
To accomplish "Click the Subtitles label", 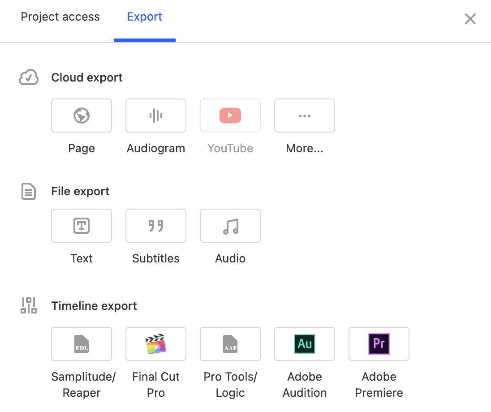I will click(156, 258).
